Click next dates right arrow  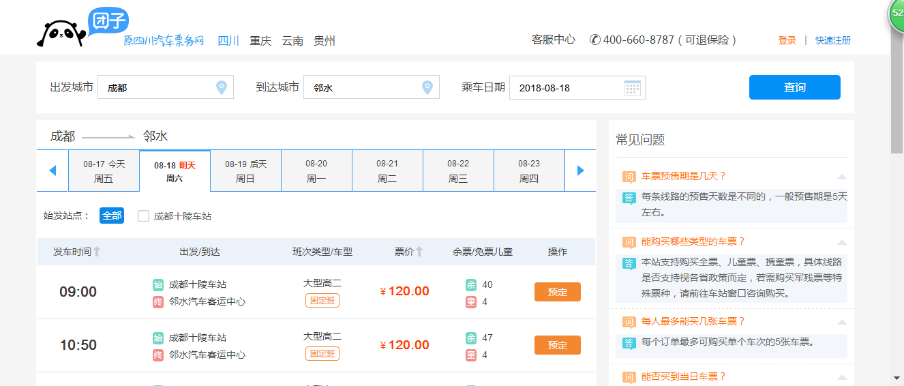(x=581, y=170)
